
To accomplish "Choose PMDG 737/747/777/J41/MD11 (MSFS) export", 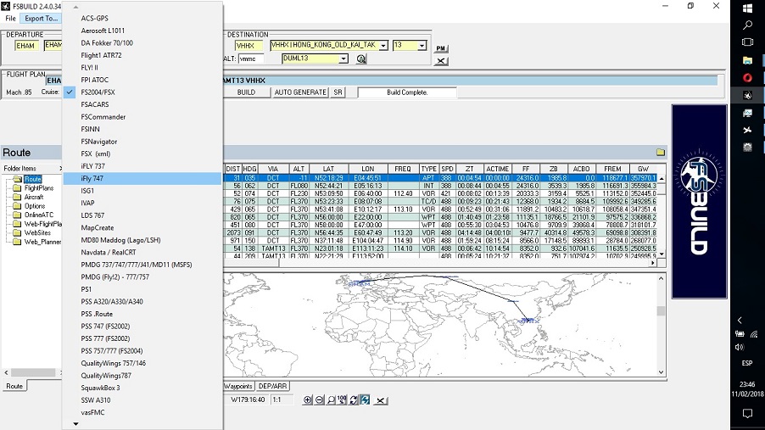I will [143, 265].
